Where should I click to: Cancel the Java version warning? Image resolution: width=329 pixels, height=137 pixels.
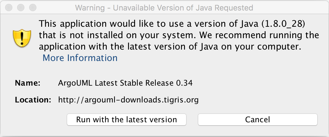point(257,120)
